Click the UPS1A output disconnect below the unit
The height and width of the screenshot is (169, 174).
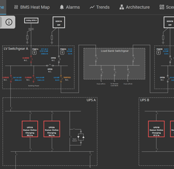tap(30, 149)
